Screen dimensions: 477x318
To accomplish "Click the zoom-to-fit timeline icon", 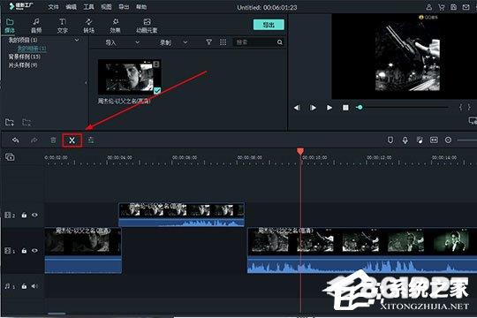I will pos(434,140).
